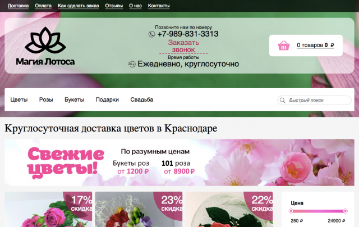
Task: Focus the Быстрый поиск search field
Action: [x=314, y=100]
